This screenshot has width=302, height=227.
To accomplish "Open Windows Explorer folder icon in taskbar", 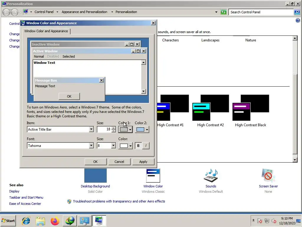I will click(x=40, y=221).
